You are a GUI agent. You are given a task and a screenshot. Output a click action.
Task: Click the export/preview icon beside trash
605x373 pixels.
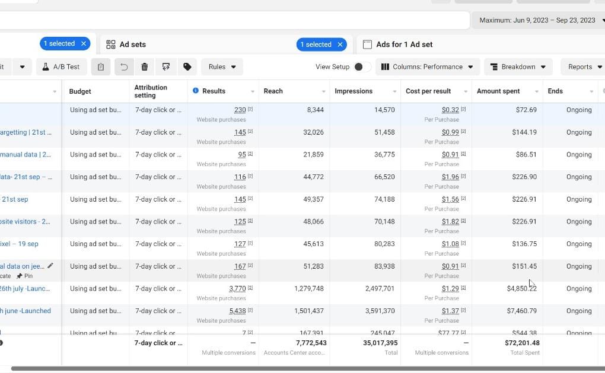click(x=166, y=67)
